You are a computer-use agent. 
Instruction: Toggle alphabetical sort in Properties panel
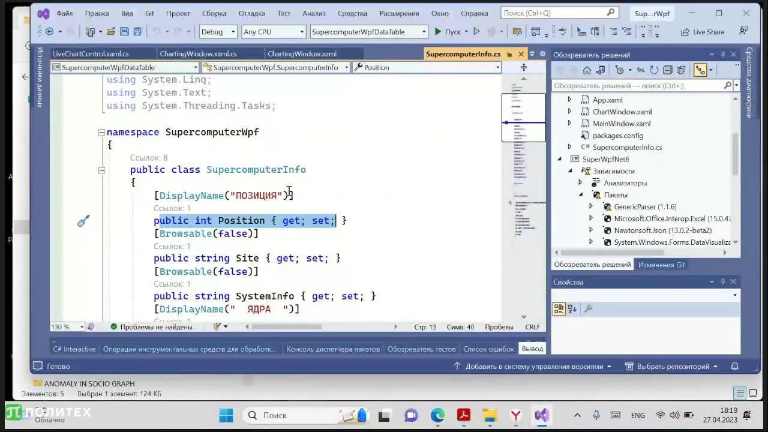572,308
